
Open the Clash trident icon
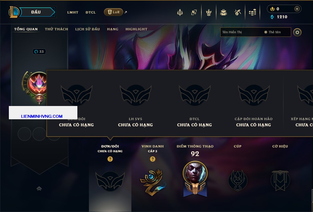click(x=180, y=13)
